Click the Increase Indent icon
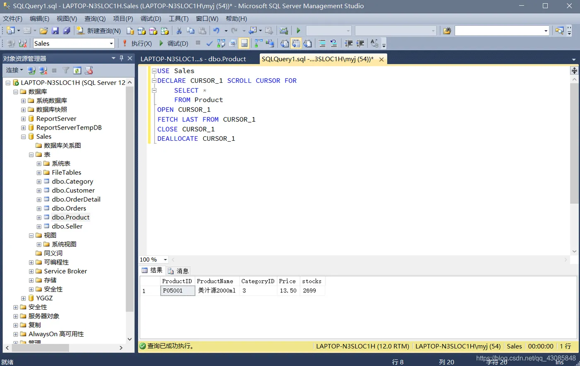This screenshot has height=366, width=580. tap(360, 43)
